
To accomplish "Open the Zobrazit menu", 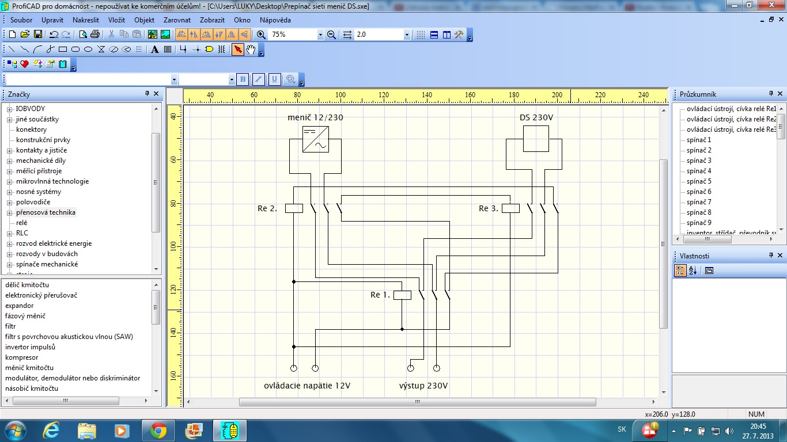I will point(213,20).
